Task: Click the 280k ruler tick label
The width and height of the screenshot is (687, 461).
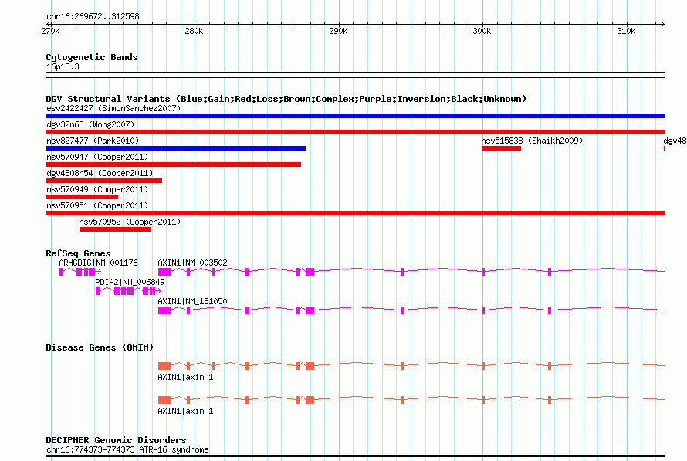Action: (194, 31)
